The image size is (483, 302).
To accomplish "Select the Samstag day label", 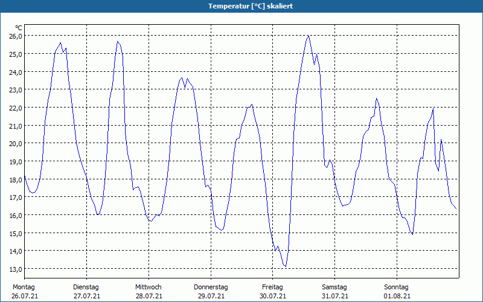I will click(334, 287).
